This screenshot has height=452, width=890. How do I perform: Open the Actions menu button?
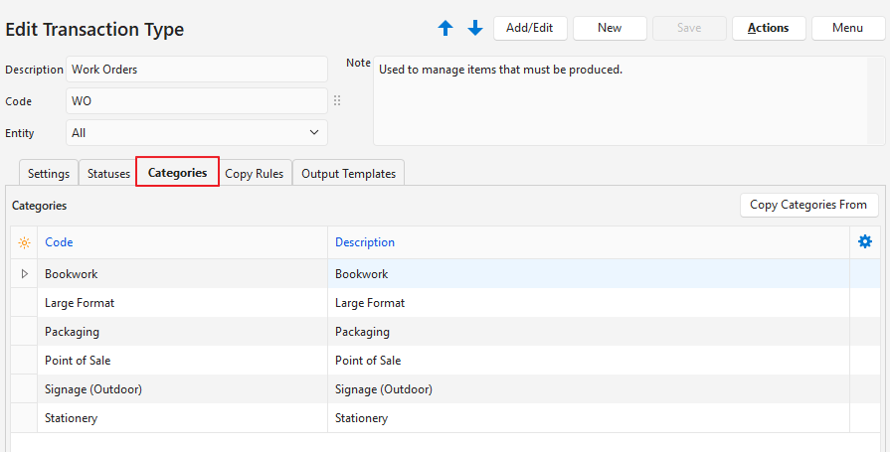[x=768, y=28]
